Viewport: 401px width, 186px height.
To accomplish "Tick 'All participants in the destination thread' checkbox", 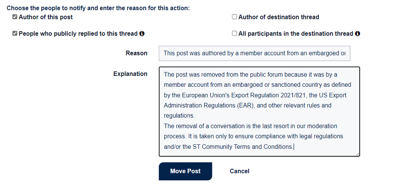I will click(234, 33).
